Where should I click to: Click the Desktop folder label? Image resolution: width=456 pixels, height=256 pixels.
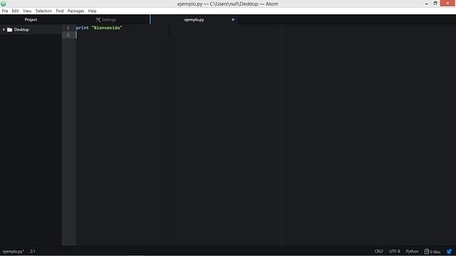click(21, 30)
